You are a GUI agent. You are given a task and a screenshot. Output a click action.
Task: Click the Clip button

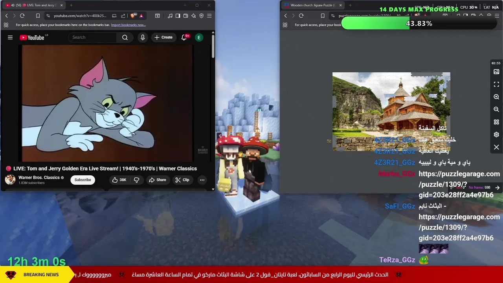click(x=182, y=180)
